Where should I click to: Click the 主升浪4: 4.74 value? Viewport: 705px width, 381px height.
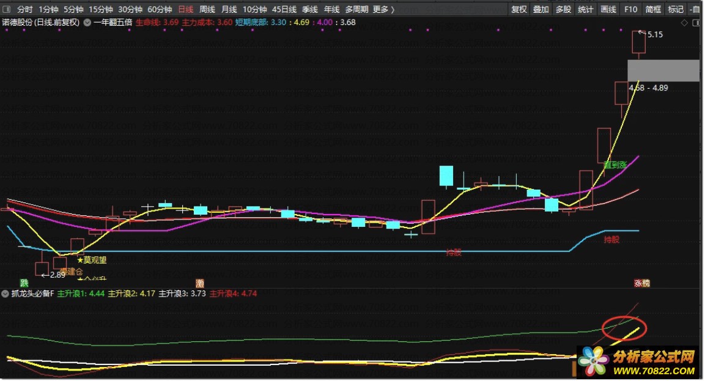click(x=233, y=294)
